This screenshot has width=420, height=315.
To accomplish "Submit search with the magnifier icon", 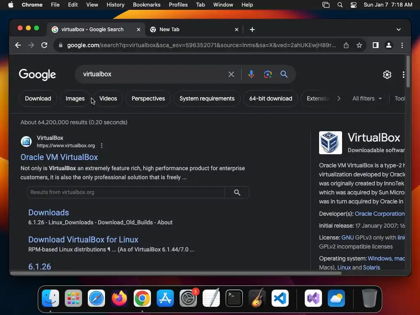I will point(284,74).
